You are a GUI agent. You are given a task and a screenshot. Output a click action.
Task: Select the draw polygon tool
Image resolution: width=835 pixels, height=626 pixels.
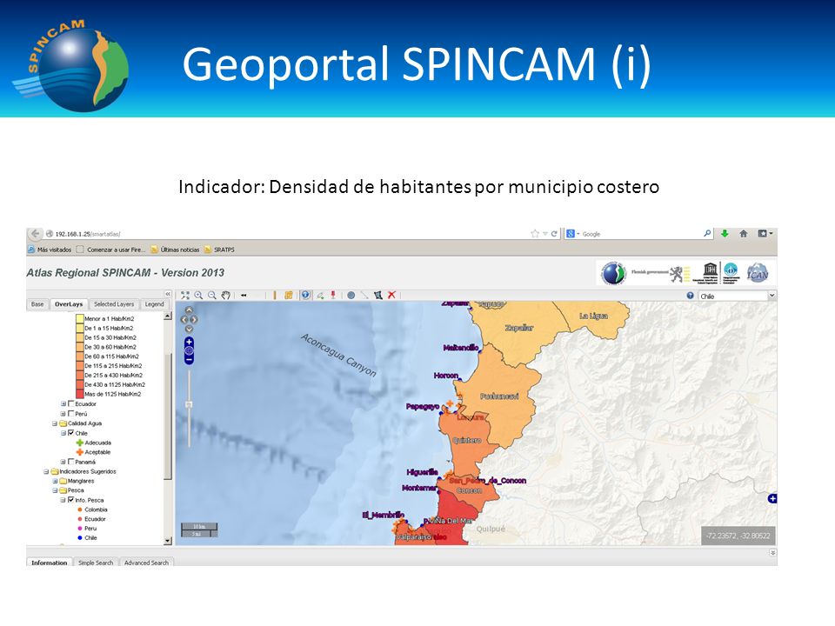(x=378, y=296)
